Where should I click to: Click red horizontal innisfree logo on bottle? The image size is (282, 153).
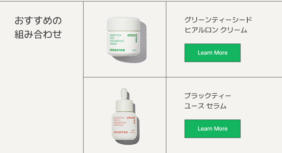[121, 132]
